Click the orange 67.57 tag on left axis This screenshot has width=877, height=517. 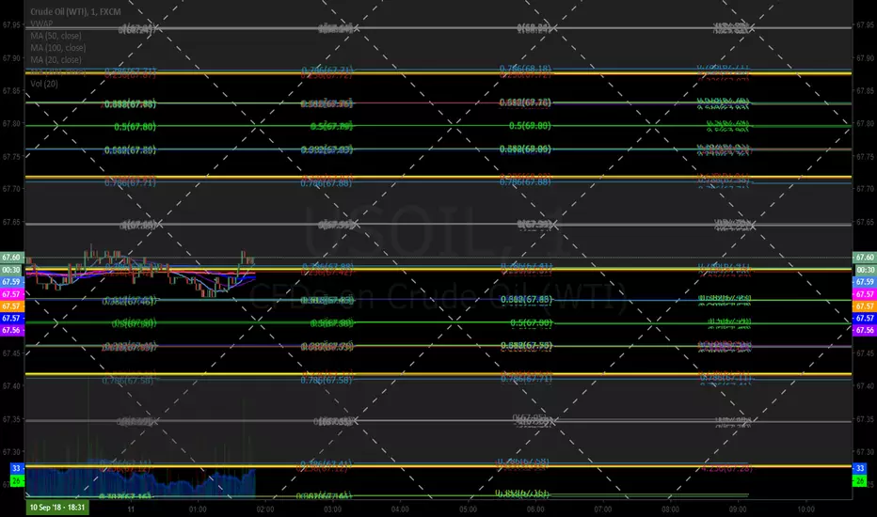click(x=11, y=306)
